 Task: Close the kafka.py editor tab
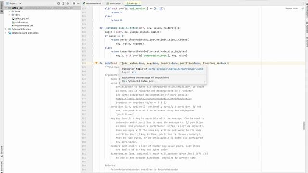pos(139,3)
